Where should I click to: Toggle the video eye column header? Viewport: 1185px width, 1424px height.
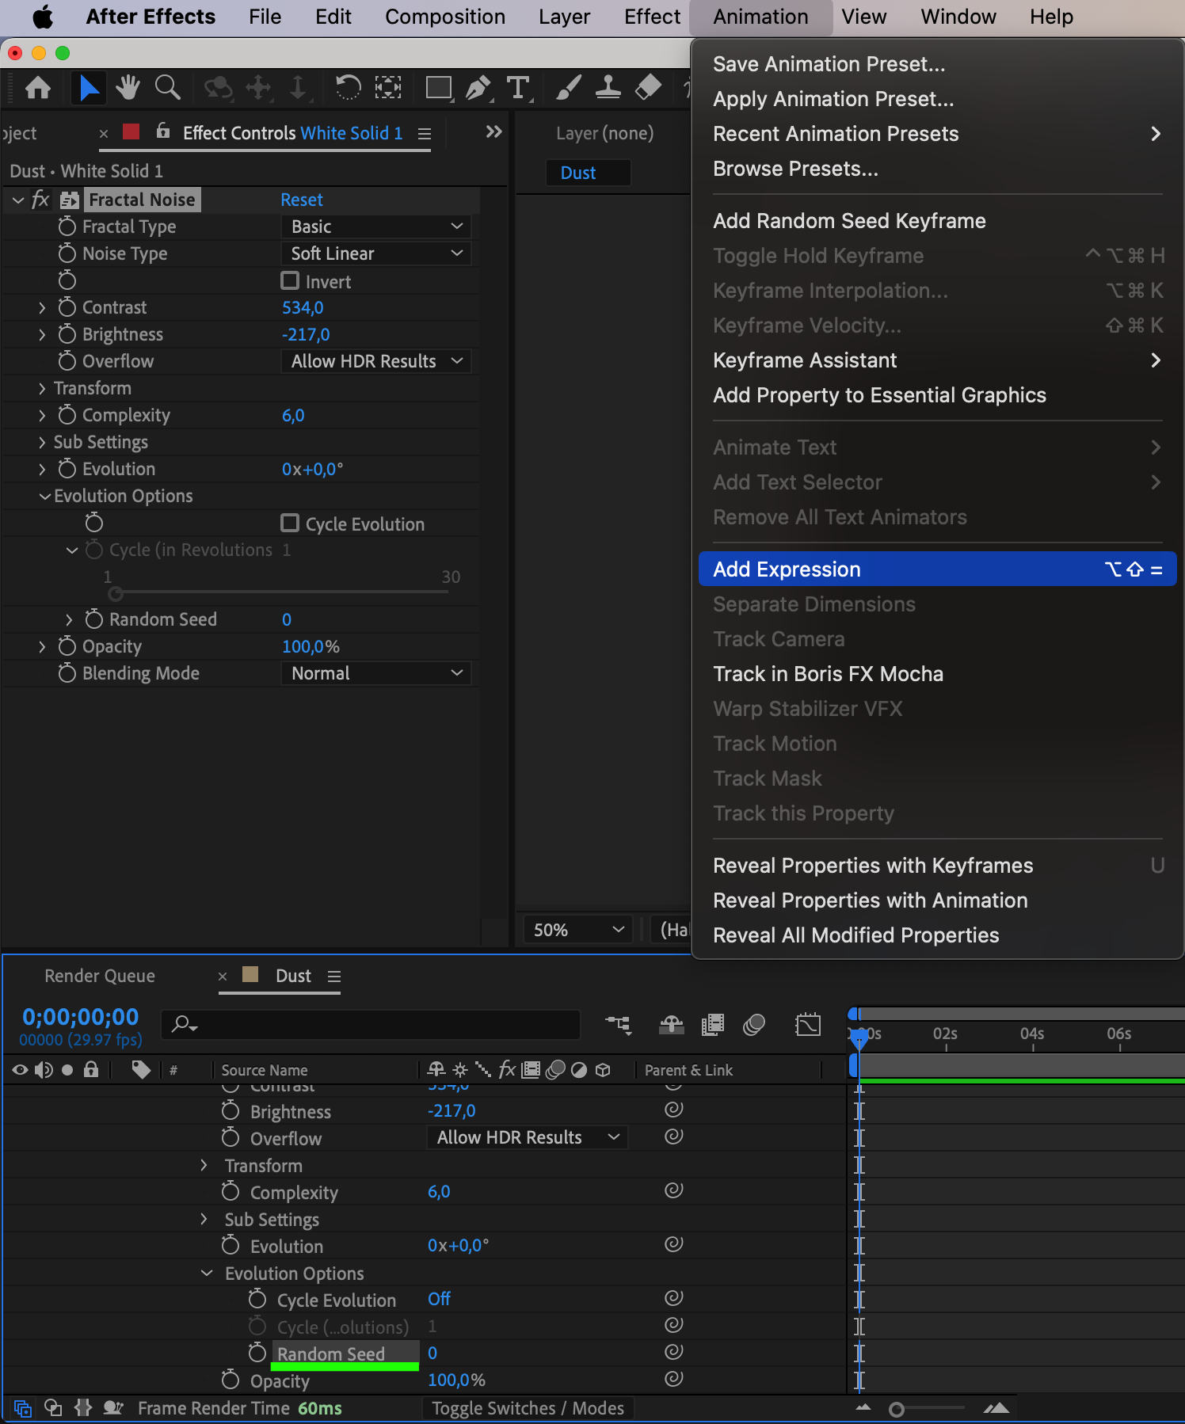[x=20, y=1070]
